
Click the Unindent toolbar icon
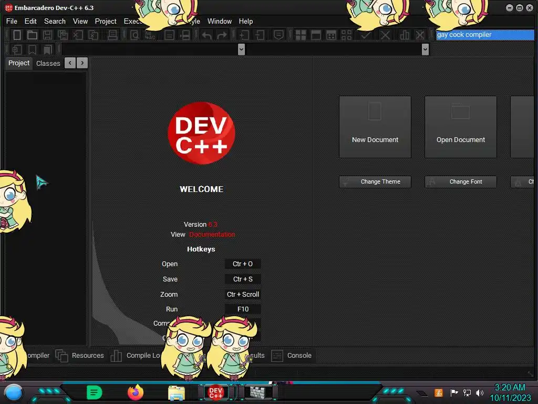[260, 35]
